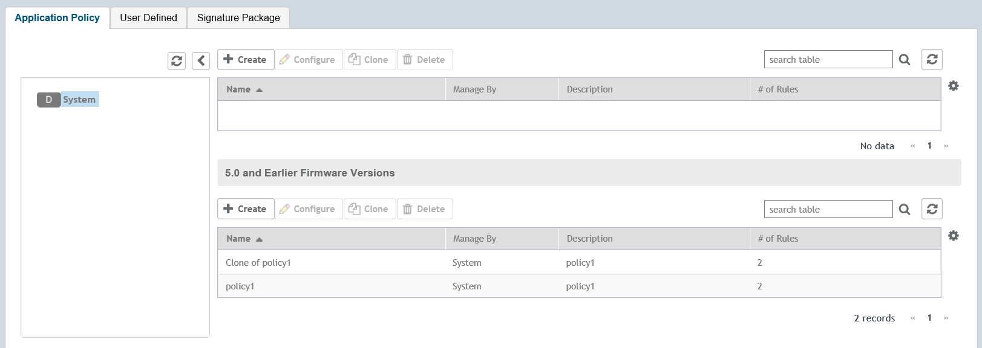Focus the lower search table field
This screenshot has width=982, height=348.
(828, 210)
